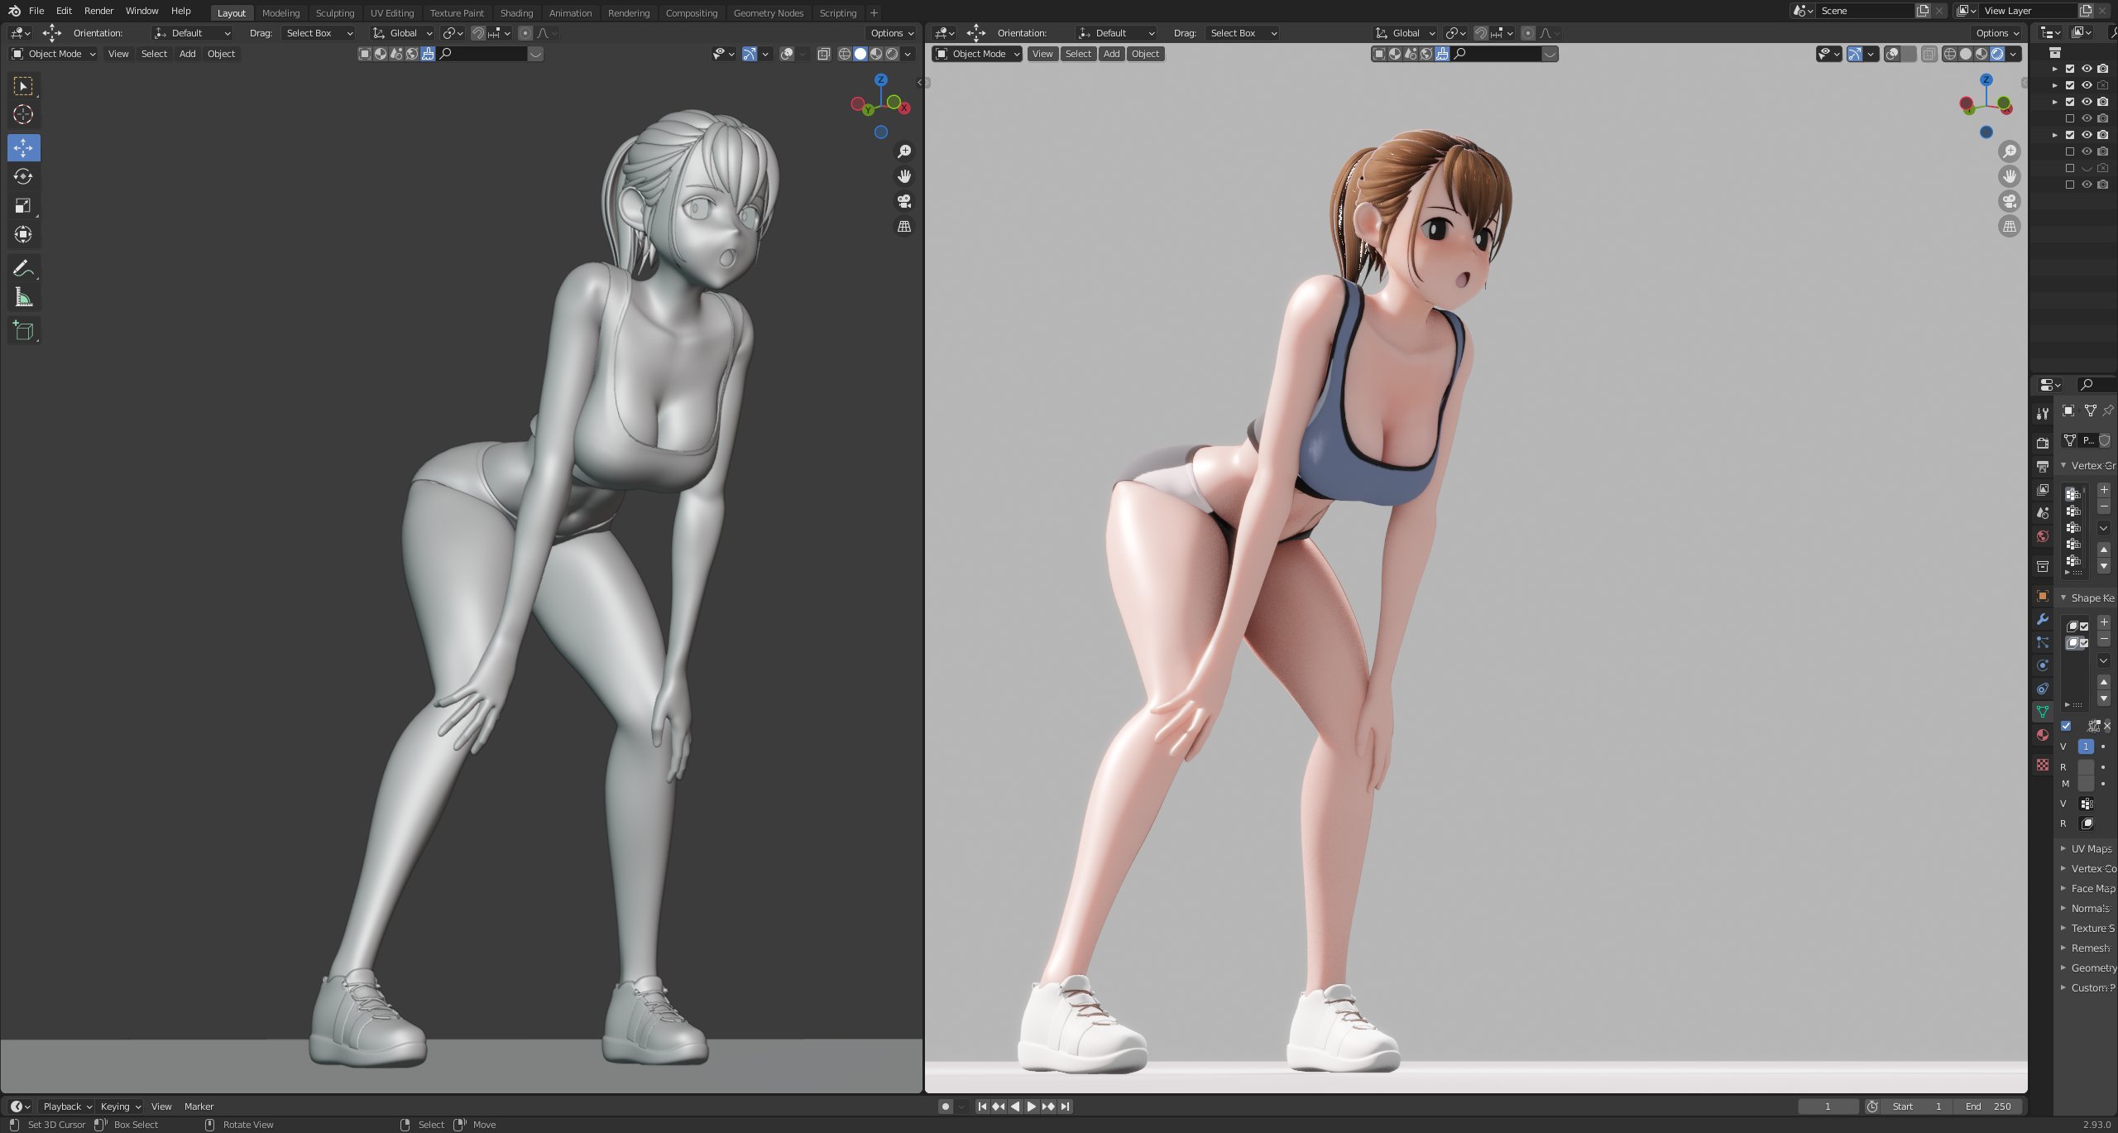2118x1133 pixels.
Task: Choose the Measure ruler tool
Action: point(23,297)
